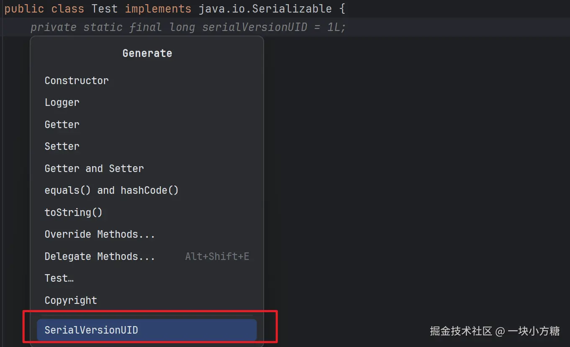Screen dimensions: 570x347
Task: Click the Test… generate menu entry
Action: (x=59, y=278)
